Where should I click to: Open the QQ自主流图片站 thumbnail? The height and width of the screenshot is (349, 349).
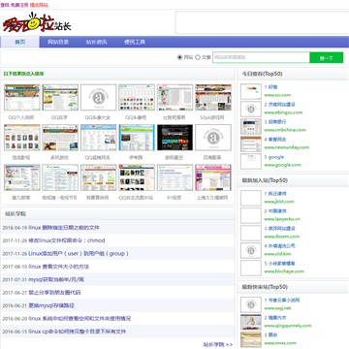(x=137, y=177)
